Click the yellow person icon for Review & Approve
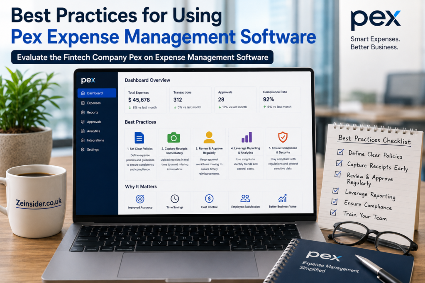425x283 pixels. click(x=209, y=138)
